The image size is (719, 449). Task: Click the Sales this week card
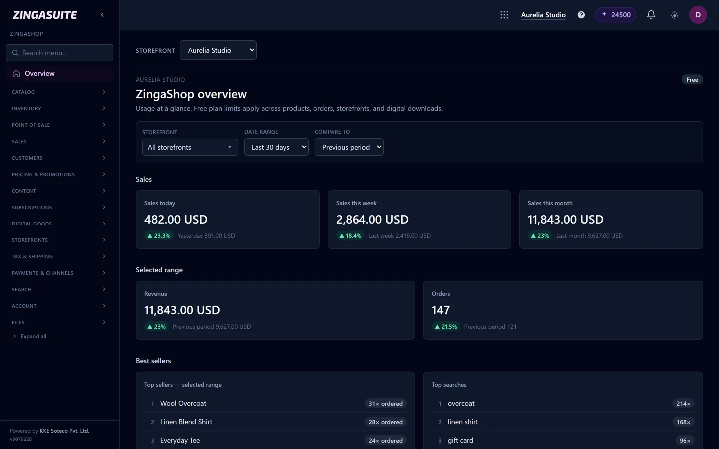click(419, 220)
